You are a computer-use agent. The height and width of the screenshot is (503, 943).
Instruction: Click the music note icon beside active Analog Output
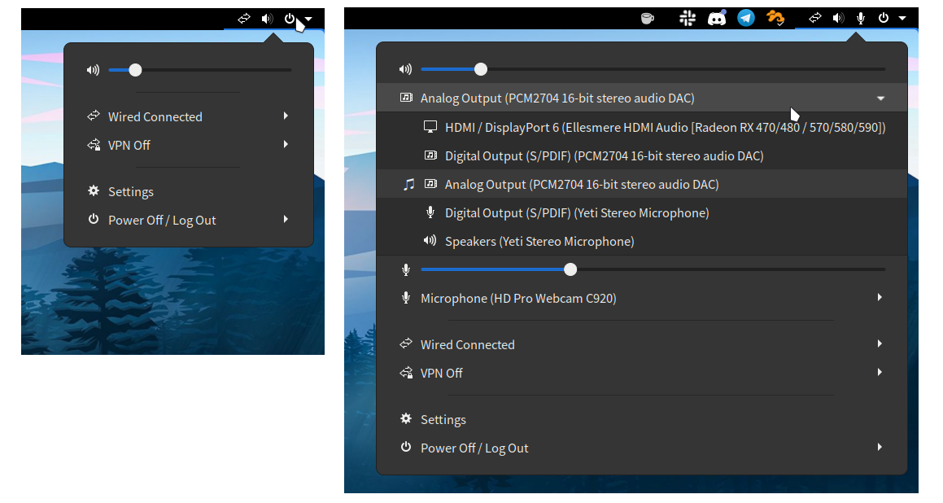pos(409,185)
